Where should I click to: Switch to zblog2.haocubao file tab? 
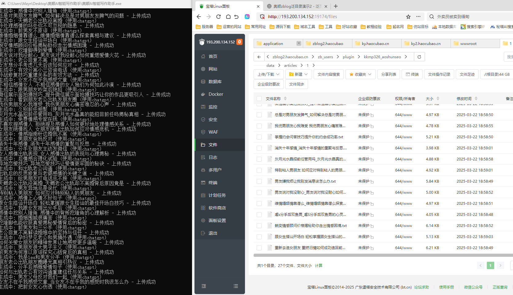(x=327, y=43)
